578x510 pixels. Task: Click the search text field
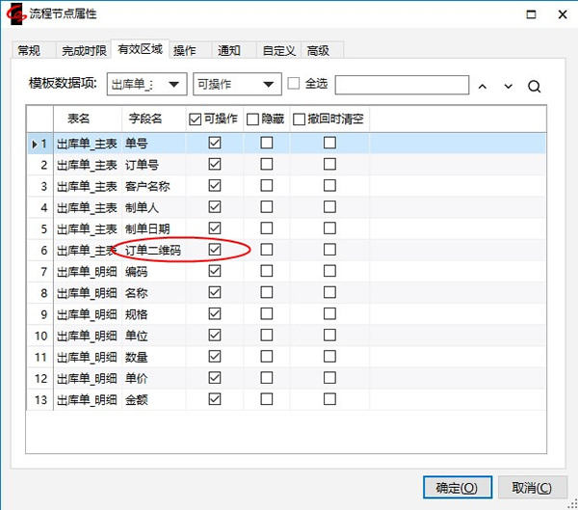click(402, 85)
